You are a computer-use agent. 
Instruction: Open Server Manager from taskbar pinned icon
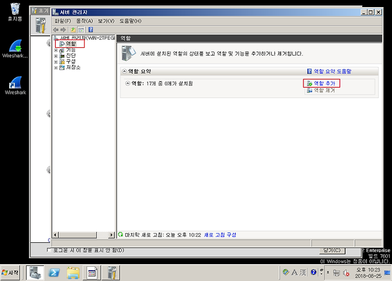(35, 272)
